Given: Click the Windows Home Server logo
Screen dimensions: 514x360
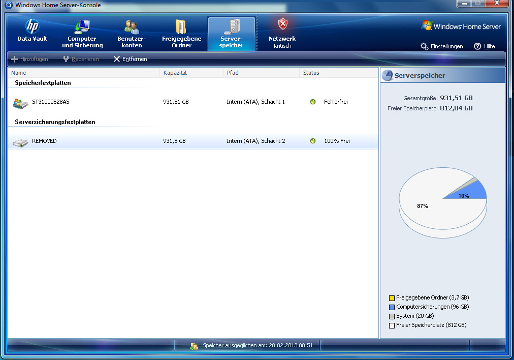Looking at the screenshot, I should pos(461,26).
